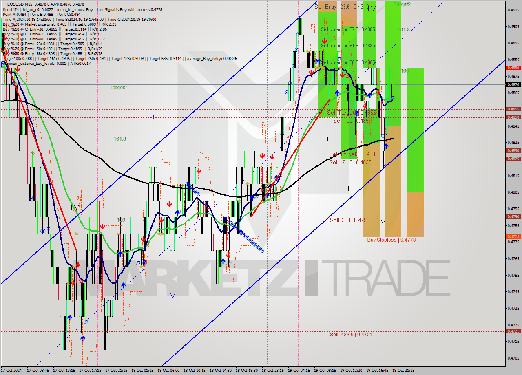Click the red 0.4721 price tag
The image size is (522, 375).
click(513, 331)
